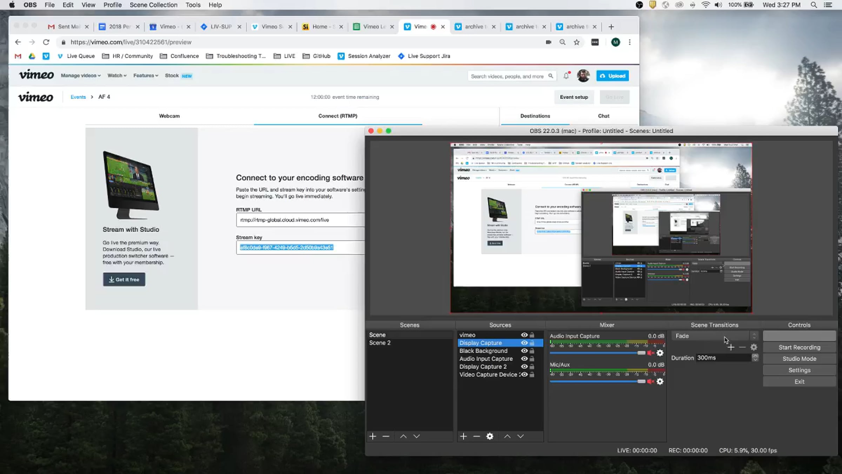
Task: Open Mic/Aux mixer settings gear
Action: (x=660, y=382)
